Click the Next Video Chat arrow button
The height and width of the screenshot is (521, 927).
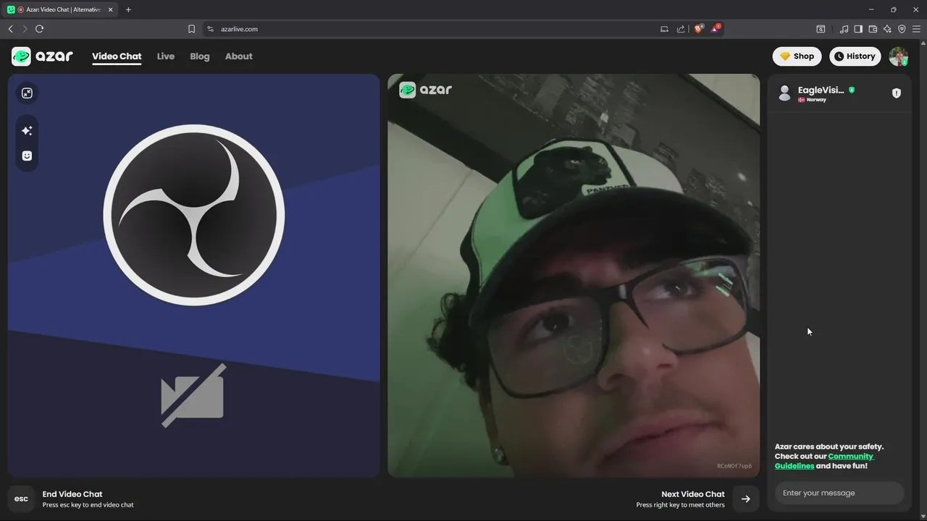(x=746, y=499)
